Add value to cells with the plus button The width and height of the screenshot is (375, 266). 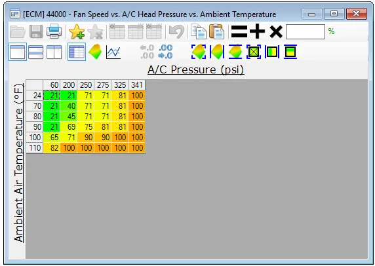click(258, 31)
